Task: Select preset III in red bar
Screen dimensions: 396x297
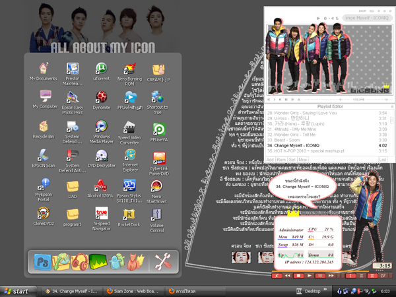Action: click(x=372, y=275)
